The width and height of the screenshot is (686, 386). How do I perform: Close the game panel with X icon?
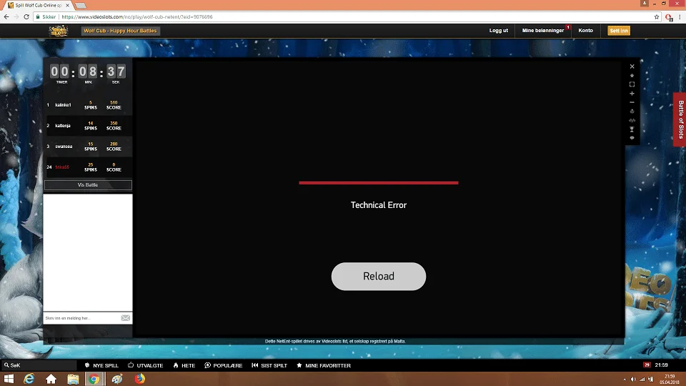tap(632, 66)
